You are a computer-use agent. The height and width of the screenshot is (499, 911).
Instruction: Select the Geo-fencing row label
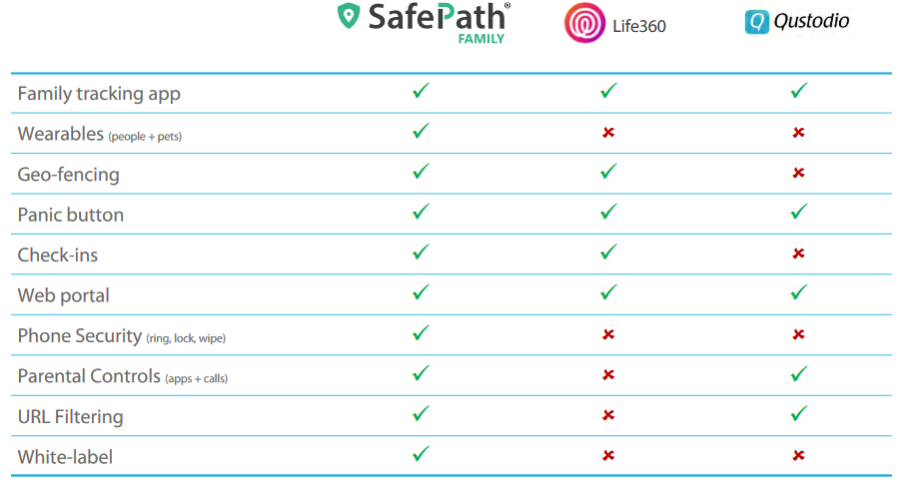[68, 175]
